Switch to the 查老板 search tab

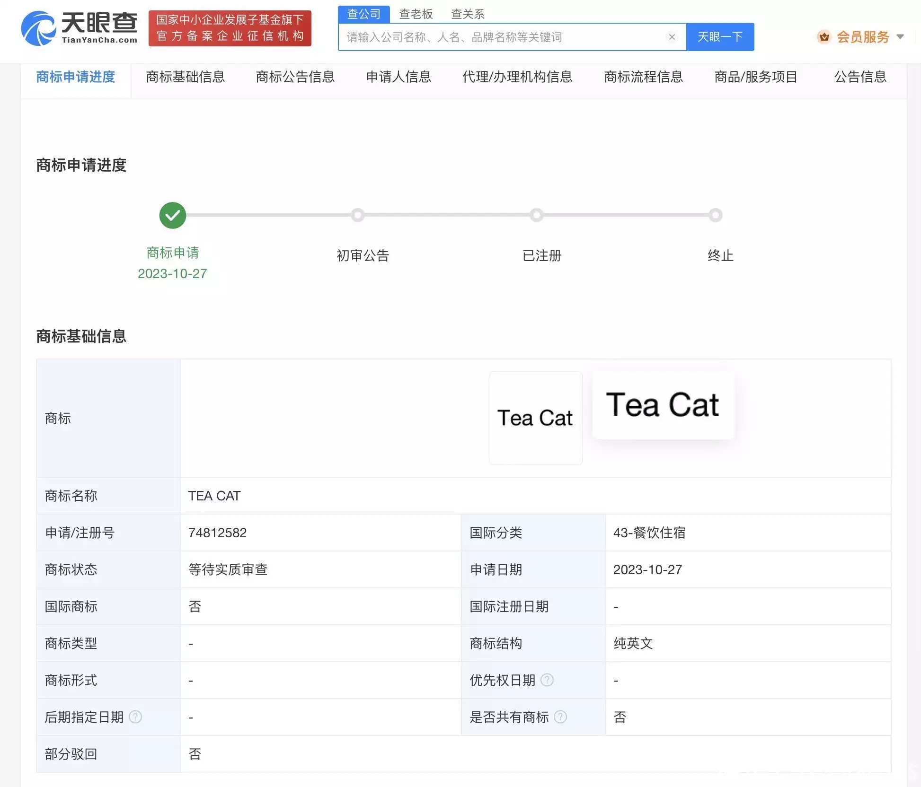415,14
